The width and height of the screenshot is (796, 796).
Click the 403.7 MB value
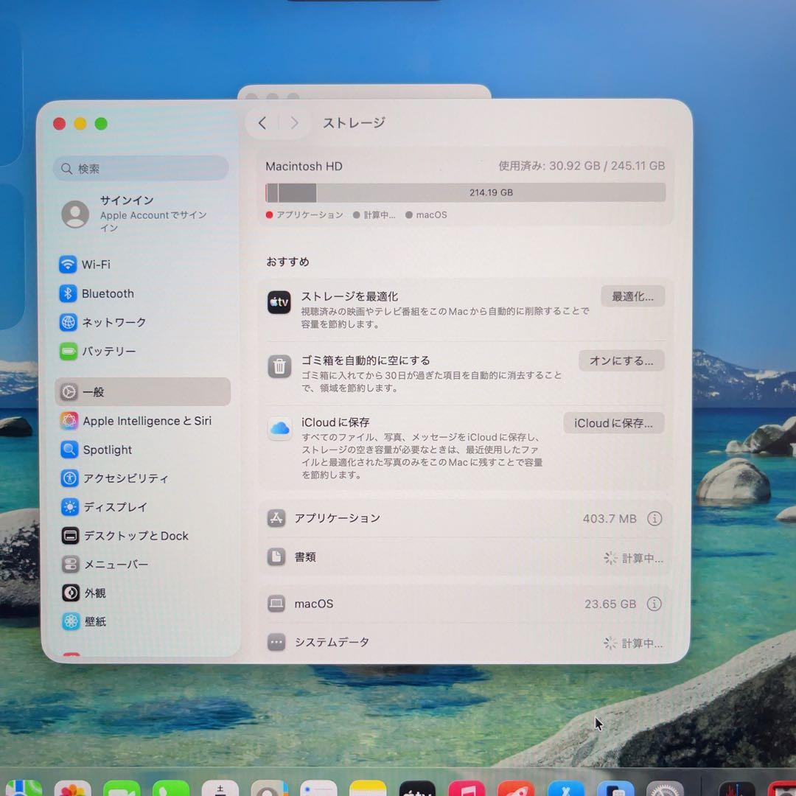click(x=610, y=519)
